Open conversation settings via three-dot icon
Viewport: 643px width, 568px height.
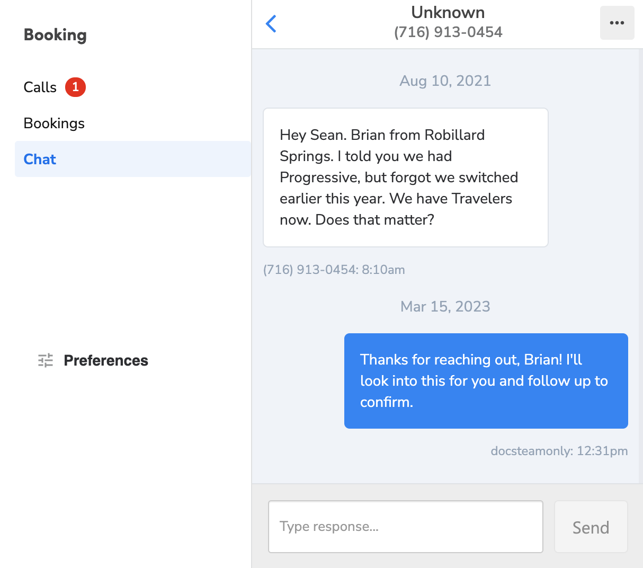tap(617, 22)
